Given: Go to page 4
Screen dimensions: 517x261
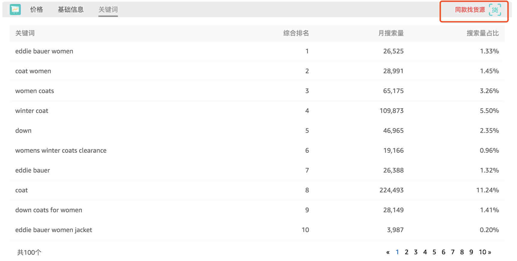Looking at the screenshot, I should point(425,252).
